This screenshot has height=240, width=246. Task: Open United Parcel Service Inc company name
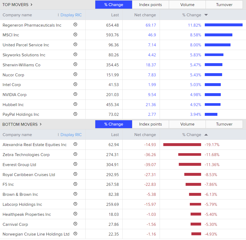point(26,45)
